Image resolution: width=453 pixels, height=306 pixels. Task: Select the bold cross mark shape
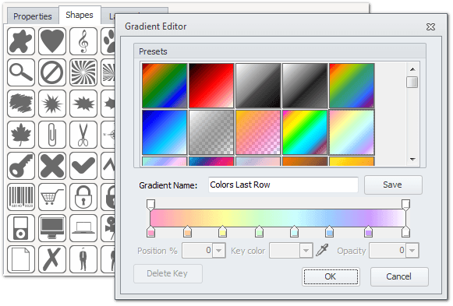pyautogui.click(x=52, y=166)
